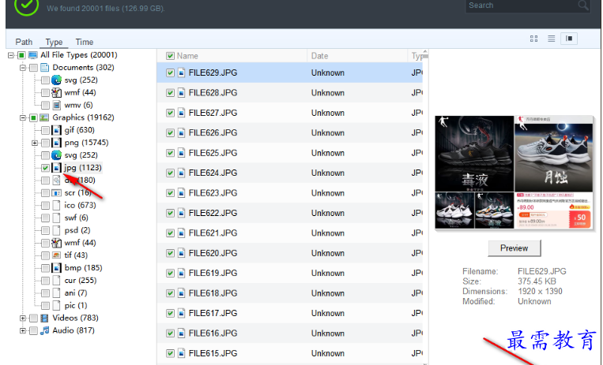The width and height of the screenshot is (603, 365).
Task: Toggle the Name column select-all checkbox
Action: (170, 56)
